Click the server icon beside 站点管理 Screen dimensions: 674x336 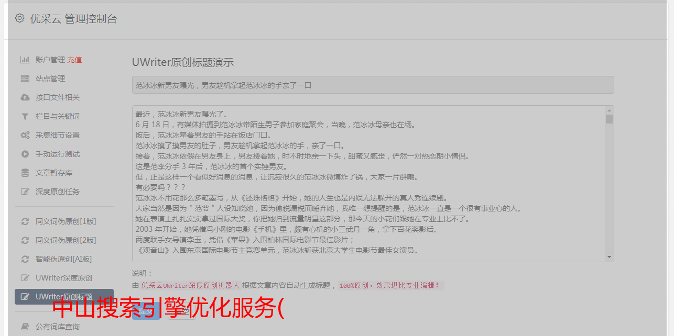(25, 79)
